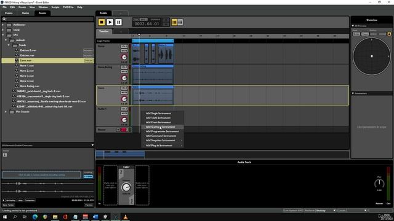The width and height of the screenshot is (394, 221).
Task: Open Windows taskbar search
Action: click(15, 217)
